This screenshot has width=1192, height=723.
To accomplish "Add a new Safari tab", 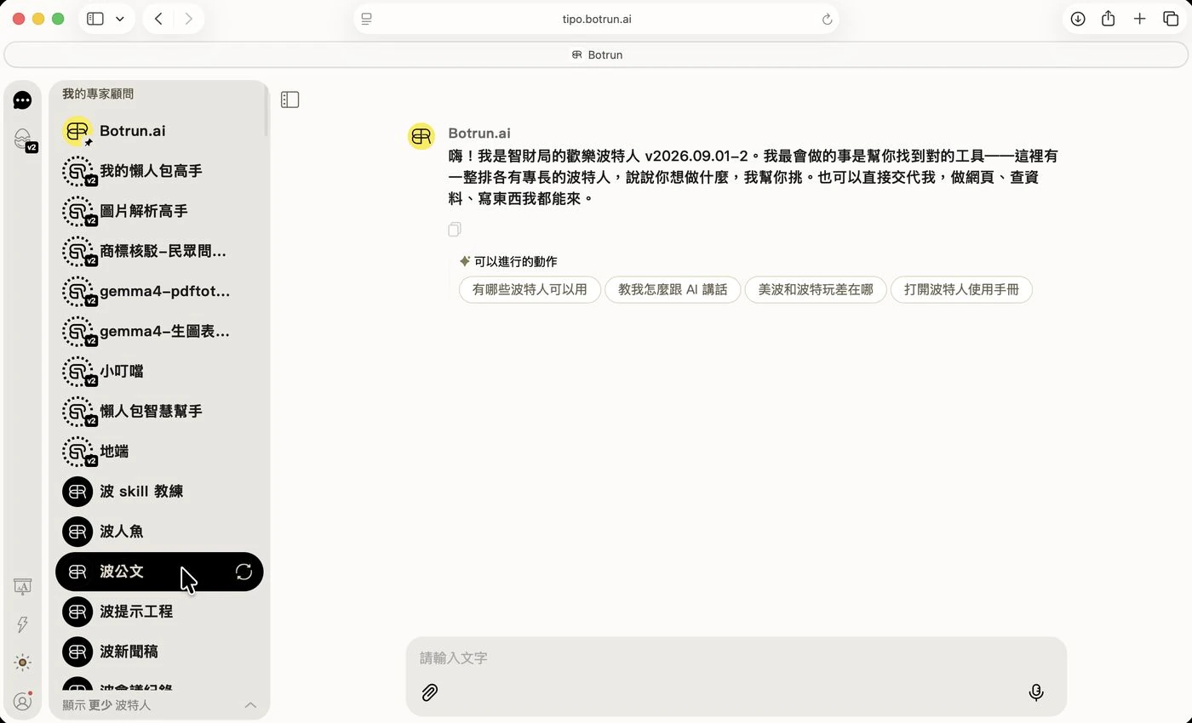I will click(x=1139, y=19).
